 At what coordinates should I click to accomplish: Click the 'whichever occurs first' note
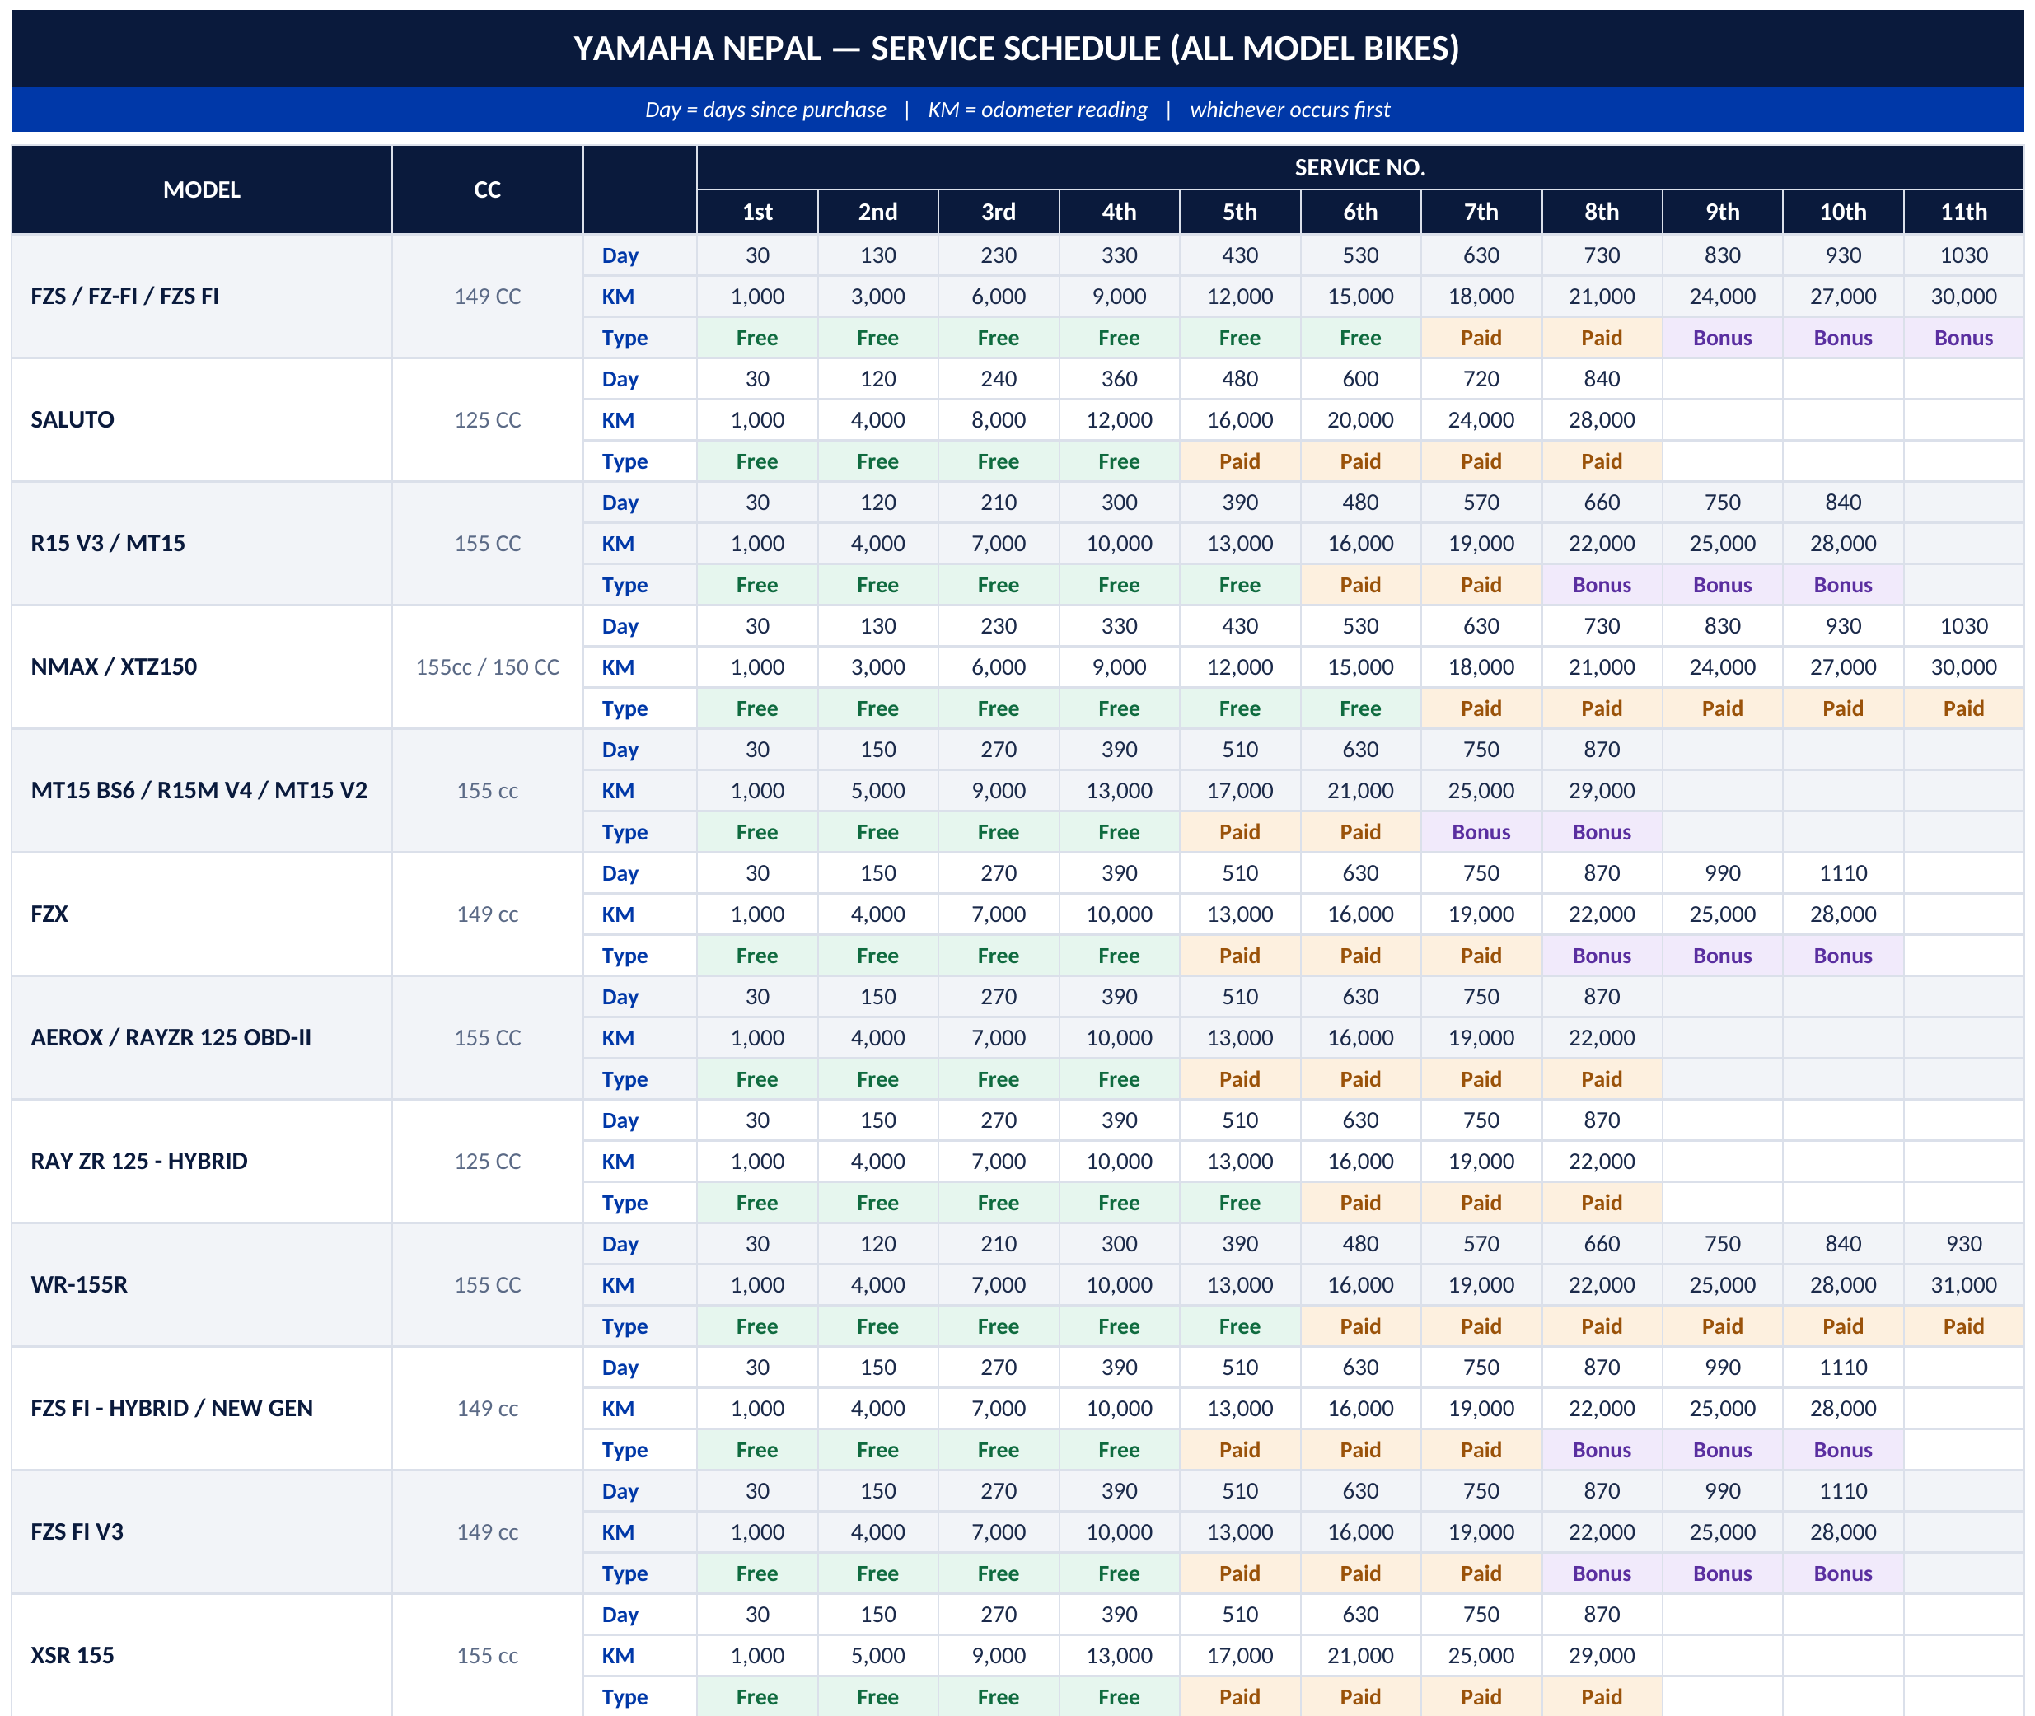click(x=1290, y=110)
